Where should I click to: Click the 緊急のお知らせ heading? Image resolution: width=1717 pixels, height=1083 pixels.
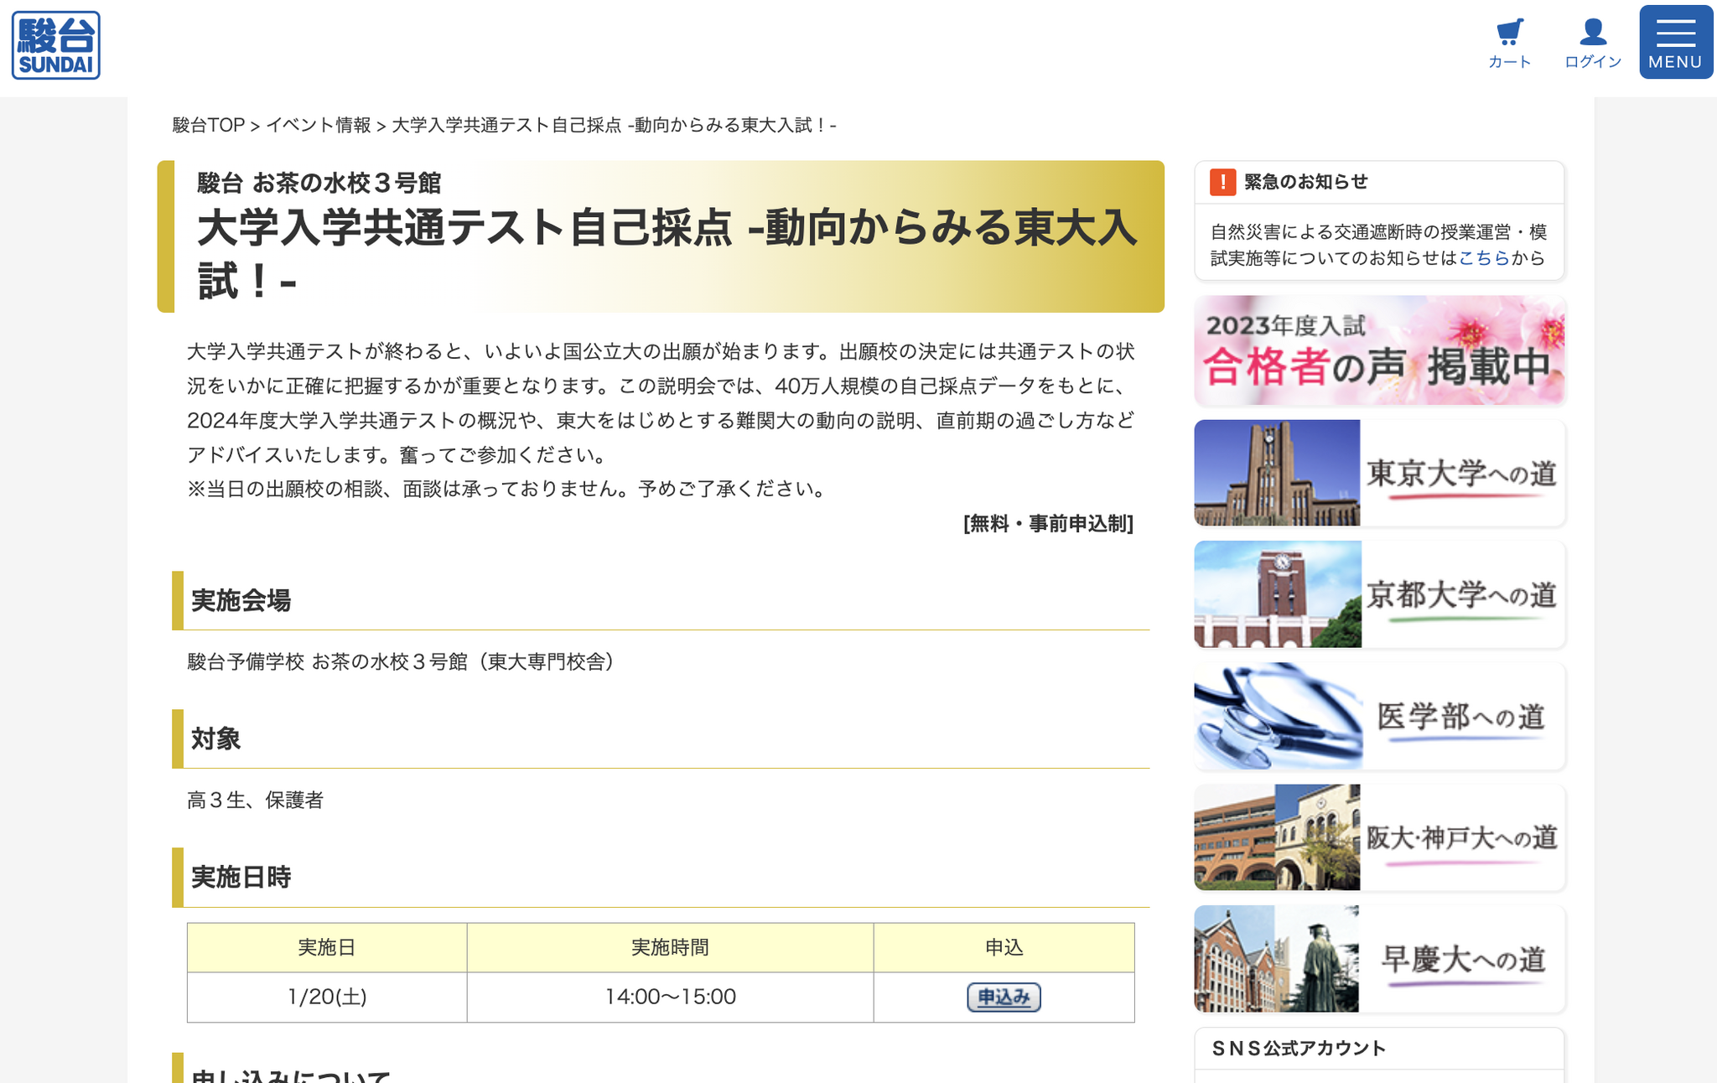pyautogui.click(x=1305, y=182)
